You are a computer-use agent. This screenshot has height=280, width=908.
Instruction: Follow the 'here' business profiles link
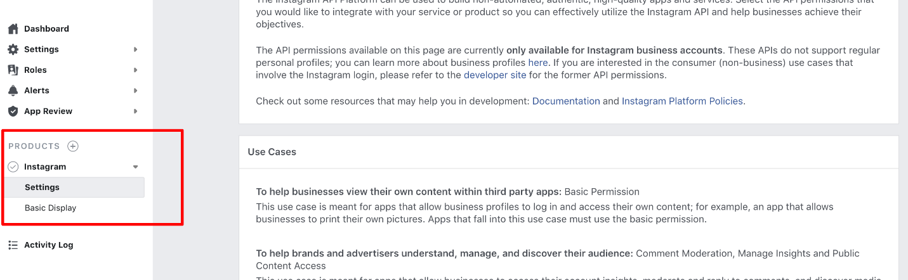(x=538, y=63)
